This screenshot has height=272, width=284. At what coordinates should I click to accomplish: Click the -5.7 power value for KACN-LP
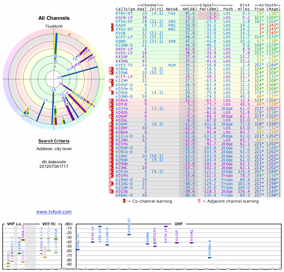[211, 17]
